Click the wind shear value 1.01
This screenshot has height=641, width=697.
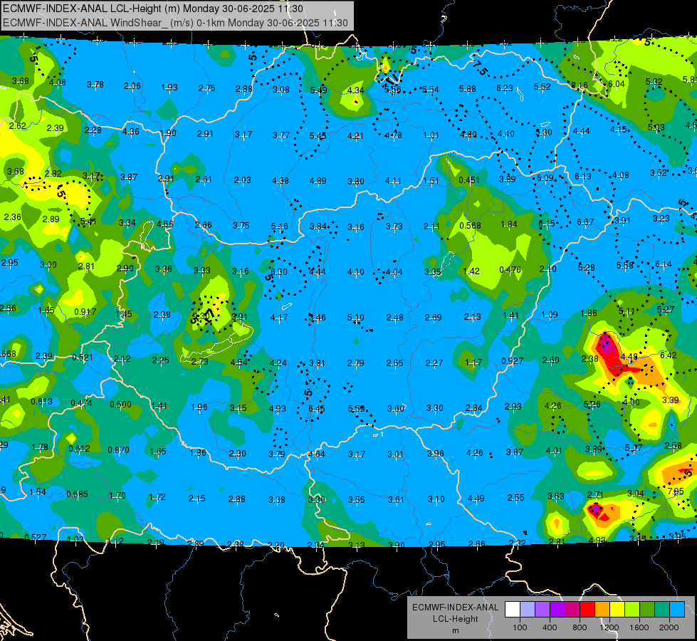coord(431,135)
